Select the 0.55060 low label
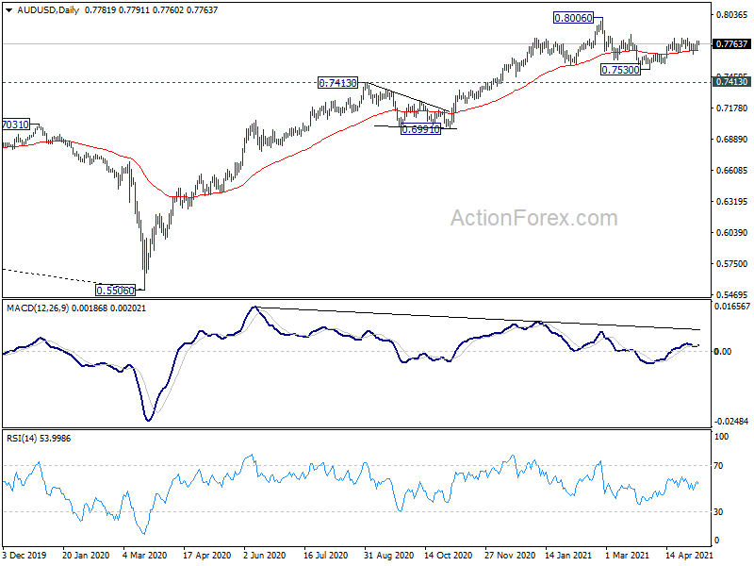This screenshot has height=566, width=754. (115, 291)
